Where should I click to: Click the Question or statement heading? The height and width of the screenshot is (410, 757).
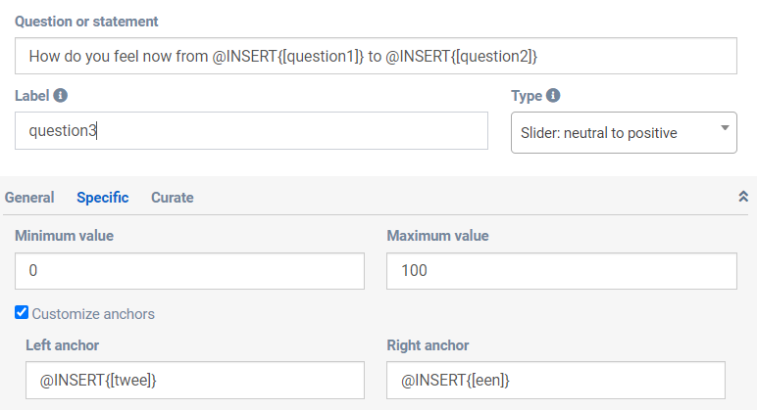coord(86,22)
